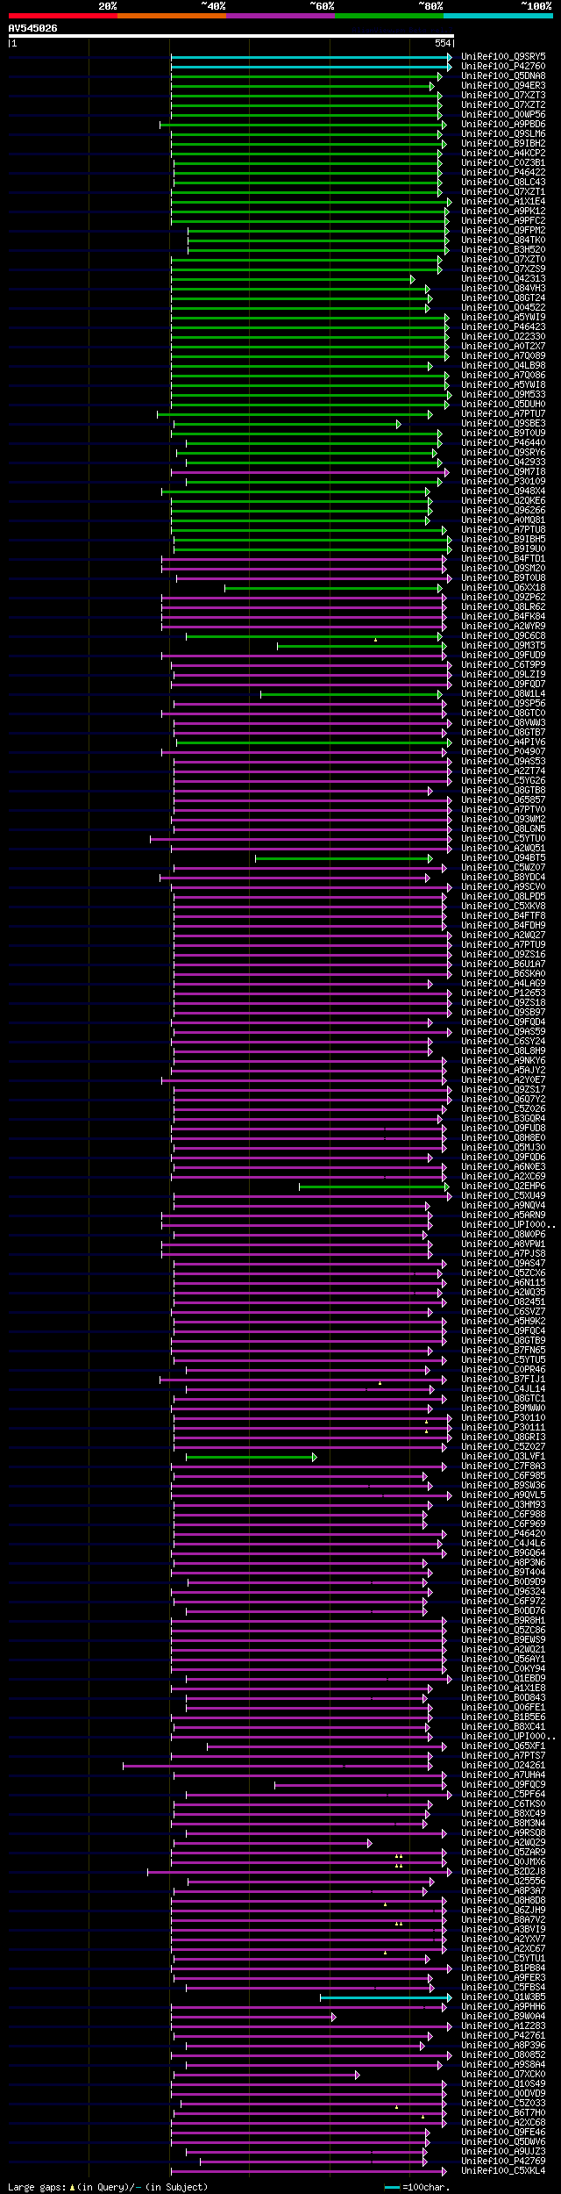Click the white query length bar
Image resolution: width=561 pixels, height=2194 pixels.
[x=231, y=36]
